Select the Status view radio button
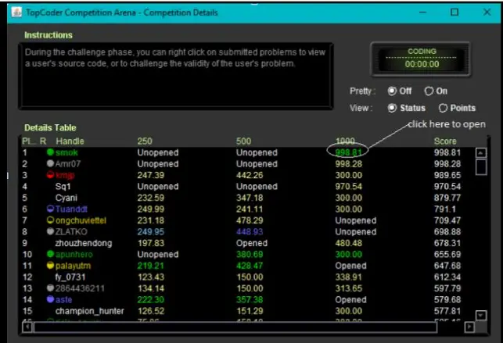The width and height of the screenshot is (503, 343). click(392, 109)
